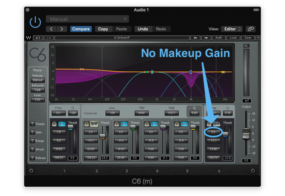
Task: Click the clip indicator above output meter
Action: click(x=247, y=46)
